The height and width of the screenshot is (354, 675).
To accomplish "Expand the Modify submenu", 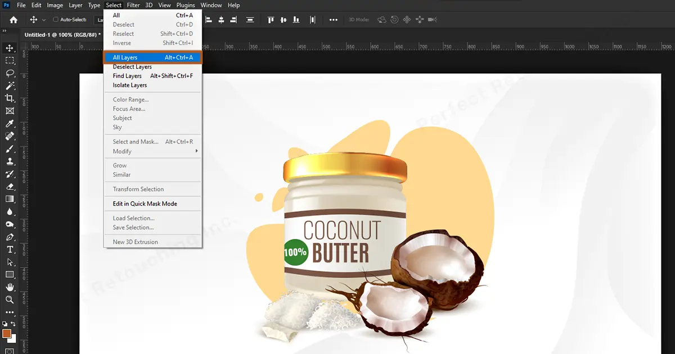I will [x=122, y=151].
